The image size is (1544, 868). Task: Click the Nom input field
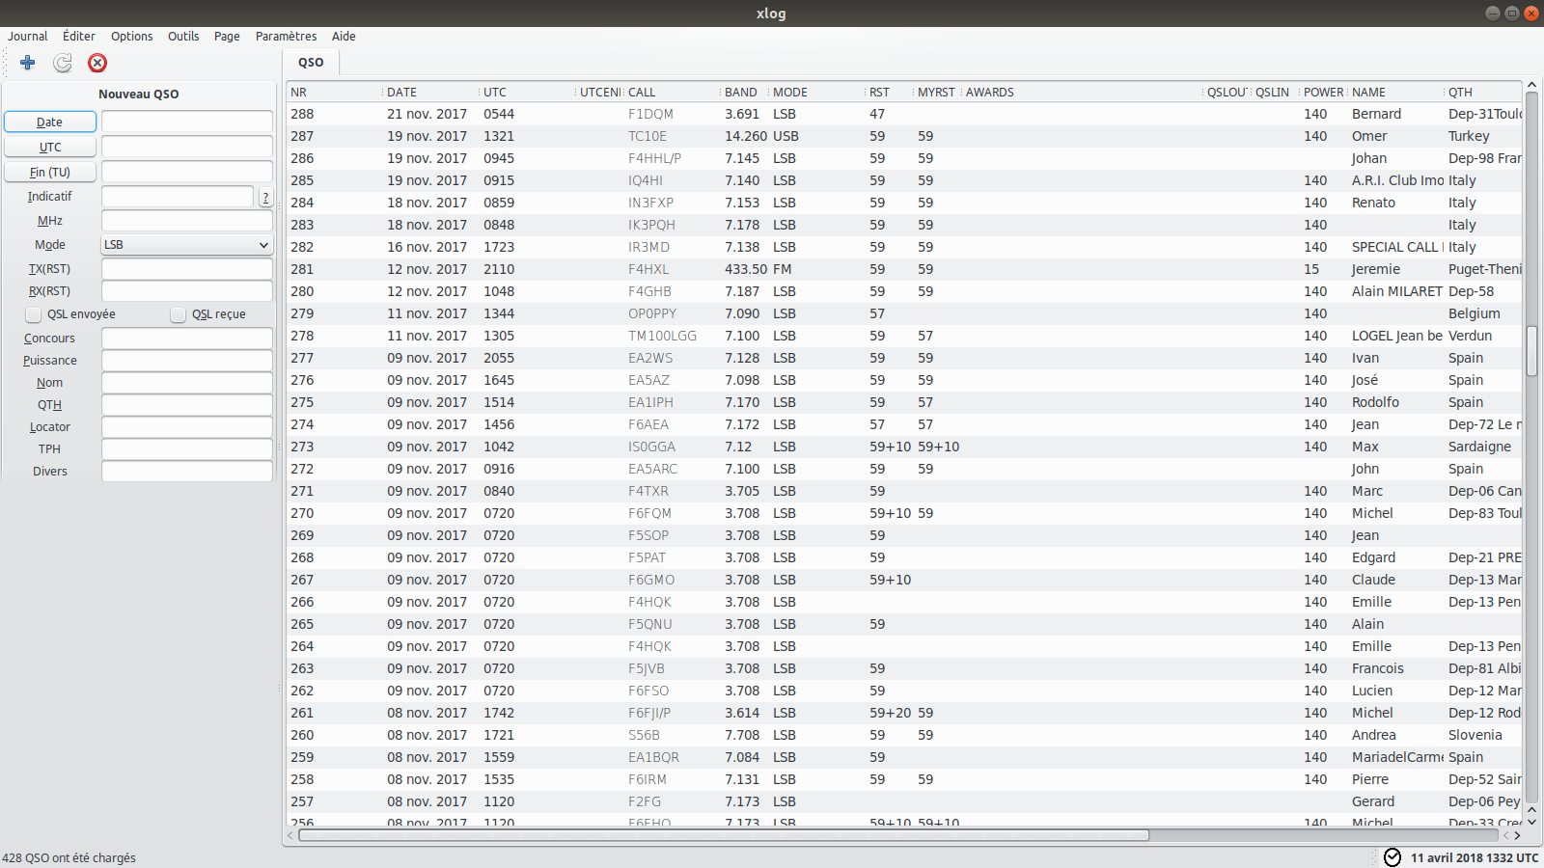[187, 383]
